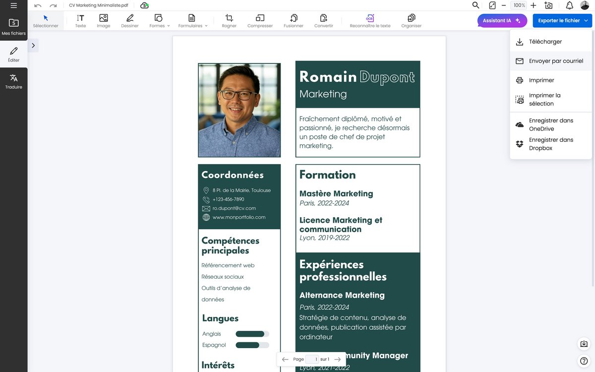Screen dimensions: 595x372
Task: Choose Imprimer la sélection
Action: pyautogui.click(x=551, y=100)
